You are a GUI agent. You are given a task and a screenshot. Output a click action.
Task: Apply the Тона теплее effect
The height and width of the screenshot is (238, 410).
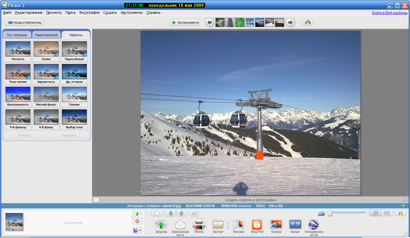pos(18,74)
